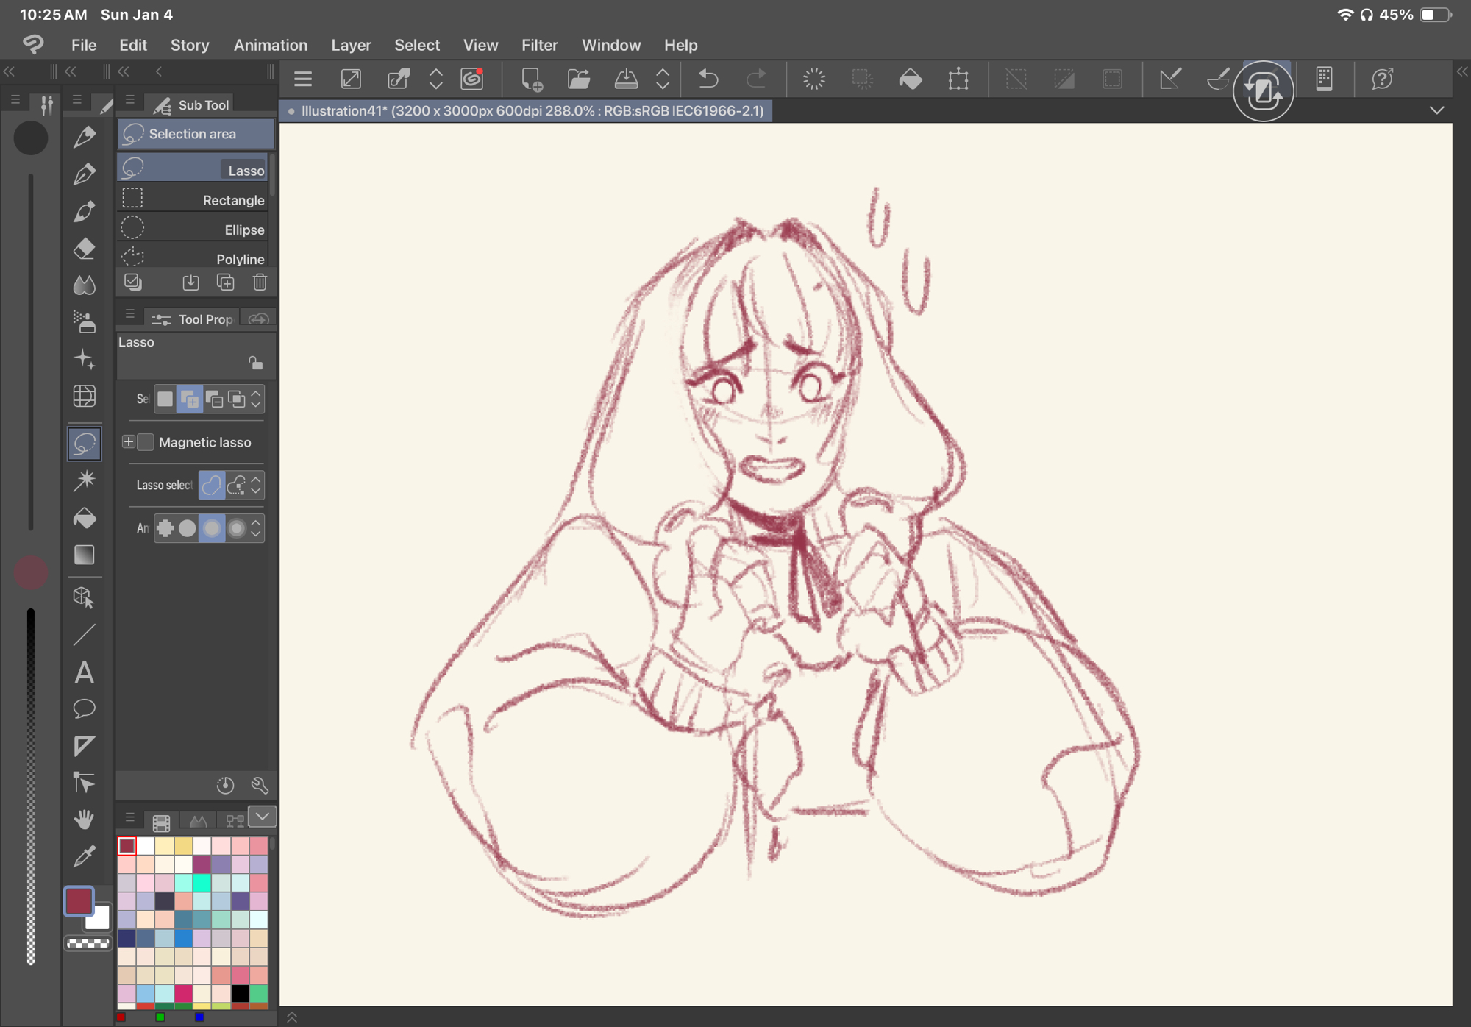Image resolution: width=1471 pixels, height=1027 pixels.
Task: Expand the canvas tab list chevron
Action: (x=1436, y=110)
